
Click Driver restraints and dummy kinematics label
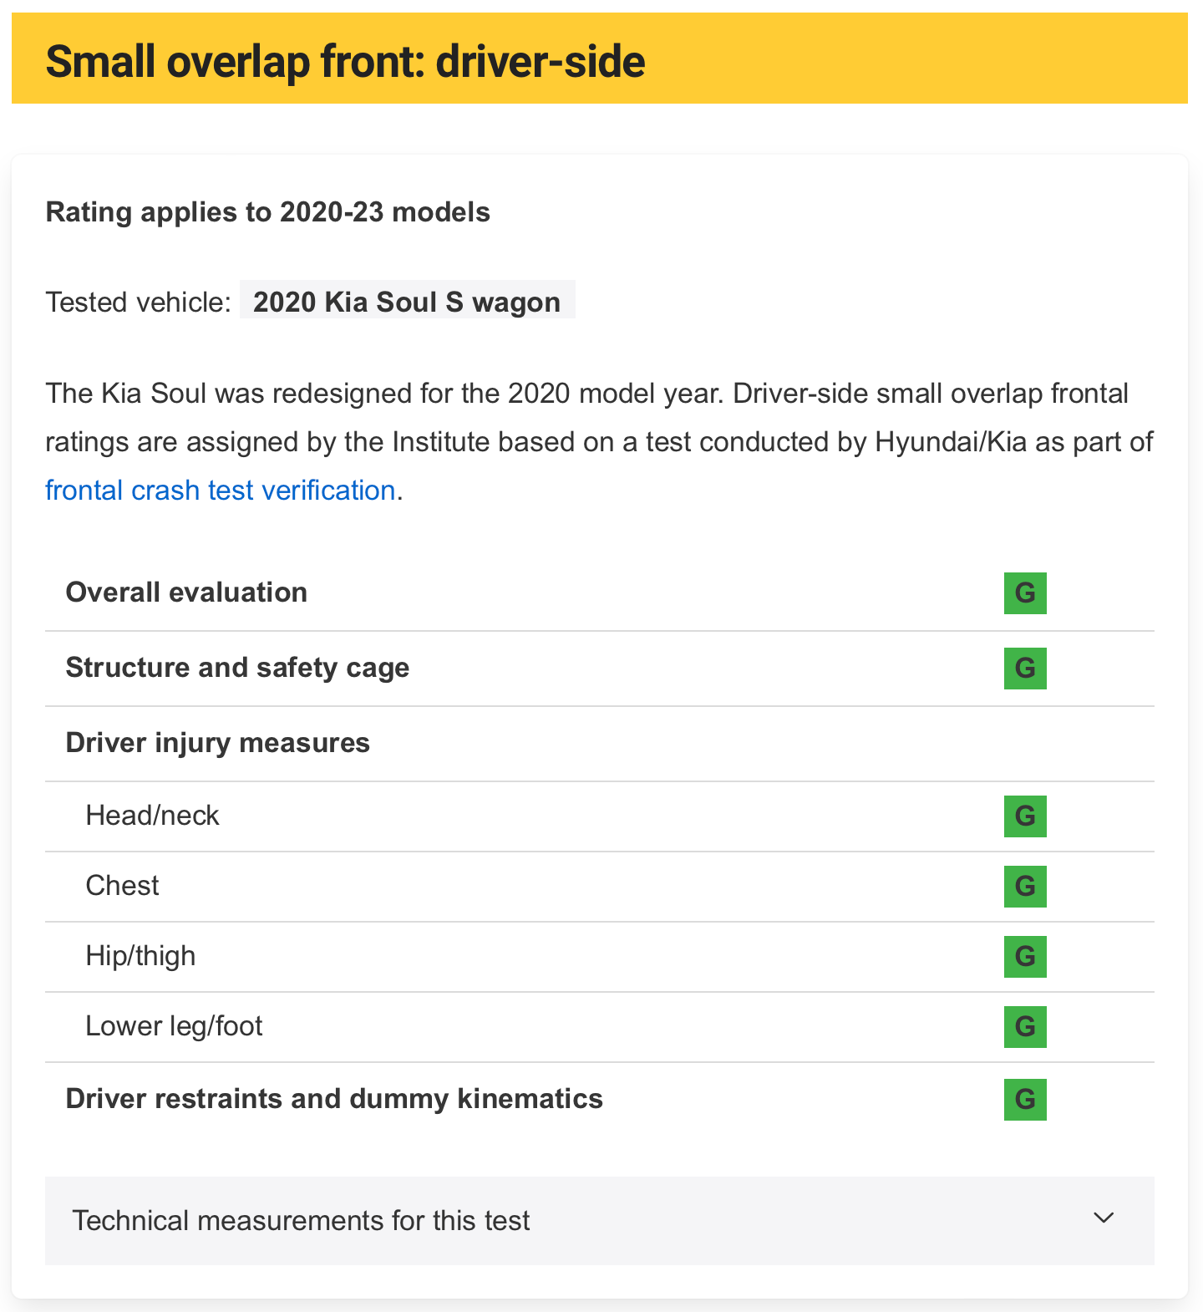pyautogui.click(x=334, y=1099)
